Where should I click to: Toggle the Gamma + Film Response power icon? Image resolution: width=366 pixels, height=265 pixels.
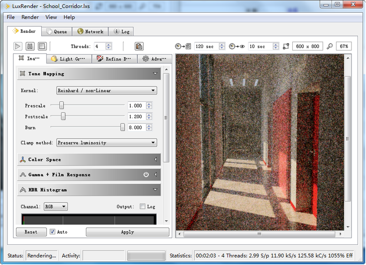click(x=146, y=174)
